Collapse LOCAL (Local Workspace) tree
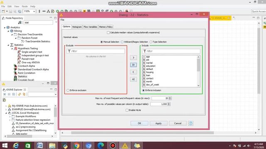 click(x=6, y=113)
